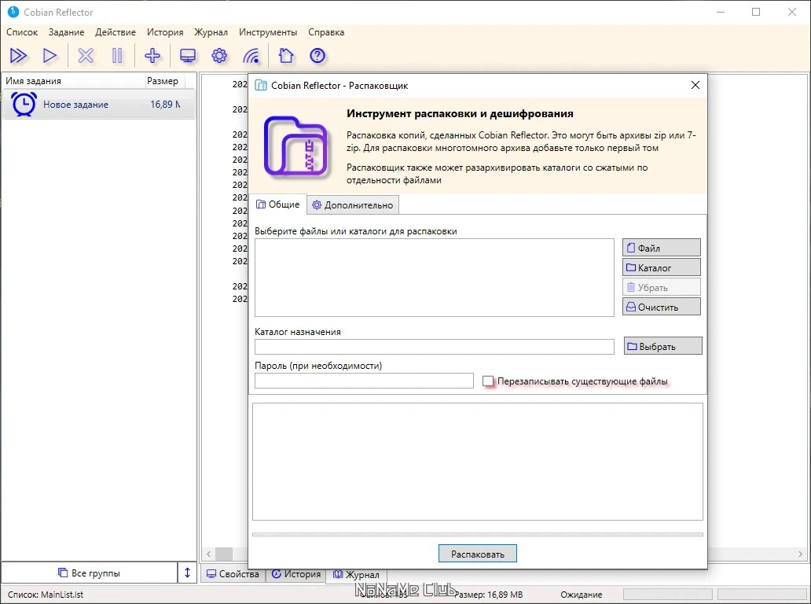Open the Задание menu

(x=66, y=32)
